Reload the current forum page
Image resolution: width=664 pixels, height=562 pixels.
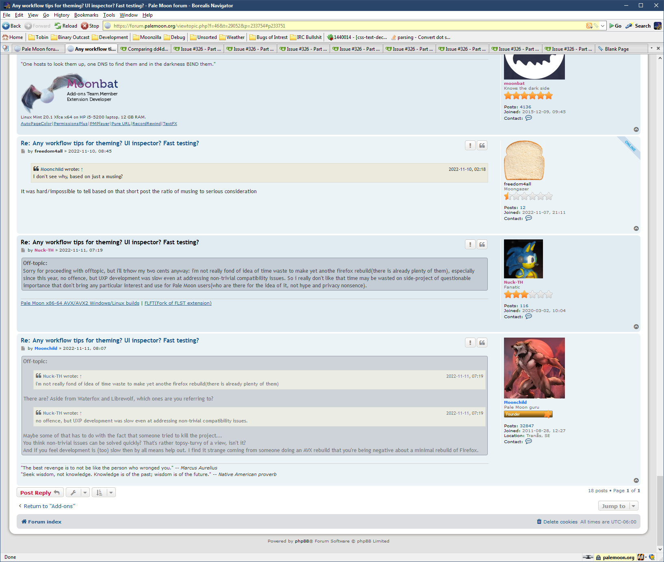[x=66, y=26]
